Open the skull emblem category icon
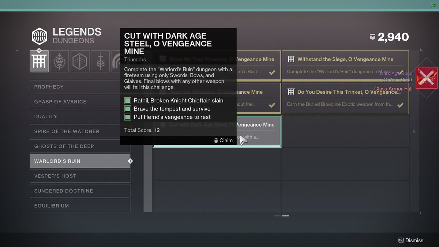The width and height of the screenshot is (439, 247). coord(59,61)
